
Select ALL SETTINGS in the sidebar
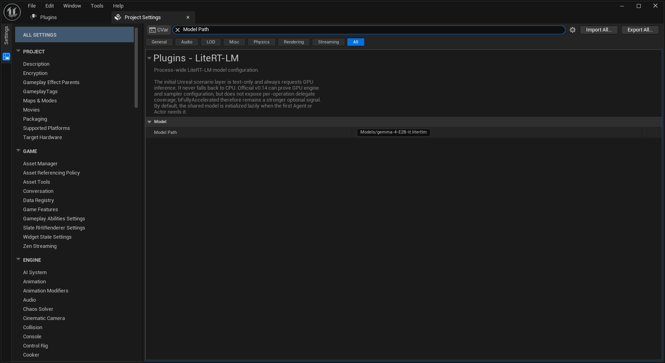[x=74, y=35]
